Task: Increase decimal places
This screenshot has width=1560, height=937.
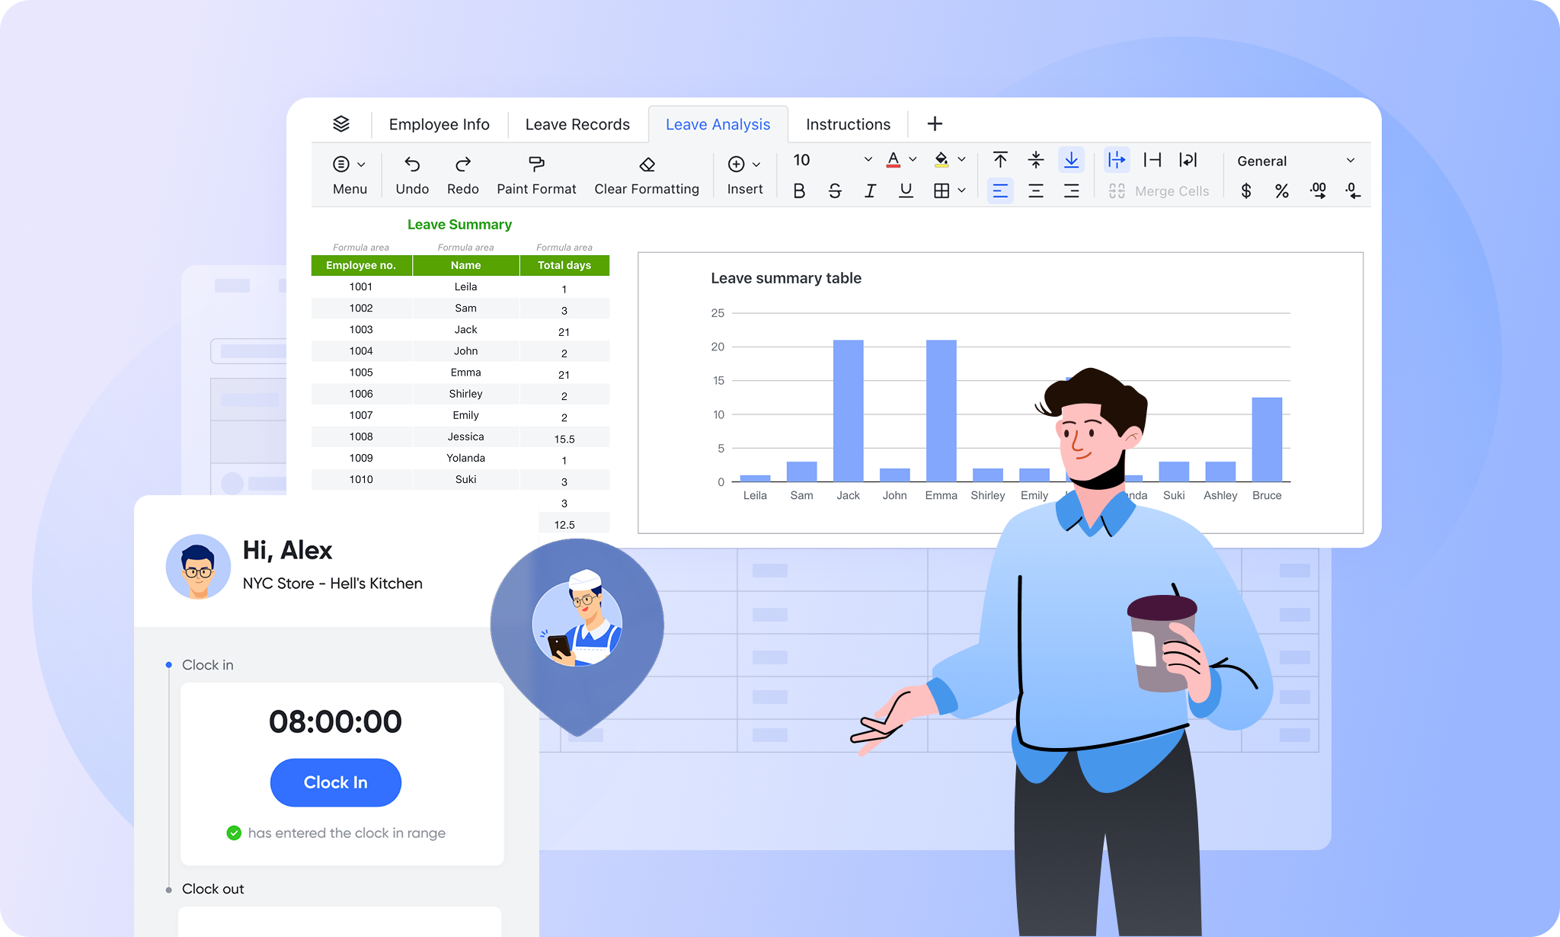Action: tap(1318, 190)
